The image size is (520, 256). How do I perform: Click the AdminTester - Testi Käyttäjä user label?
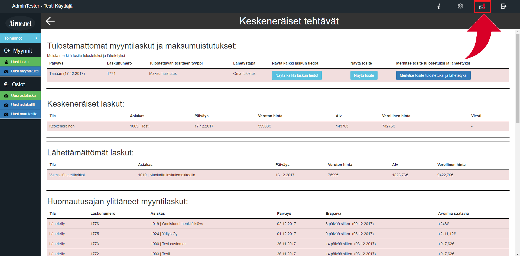coord(42,6)
